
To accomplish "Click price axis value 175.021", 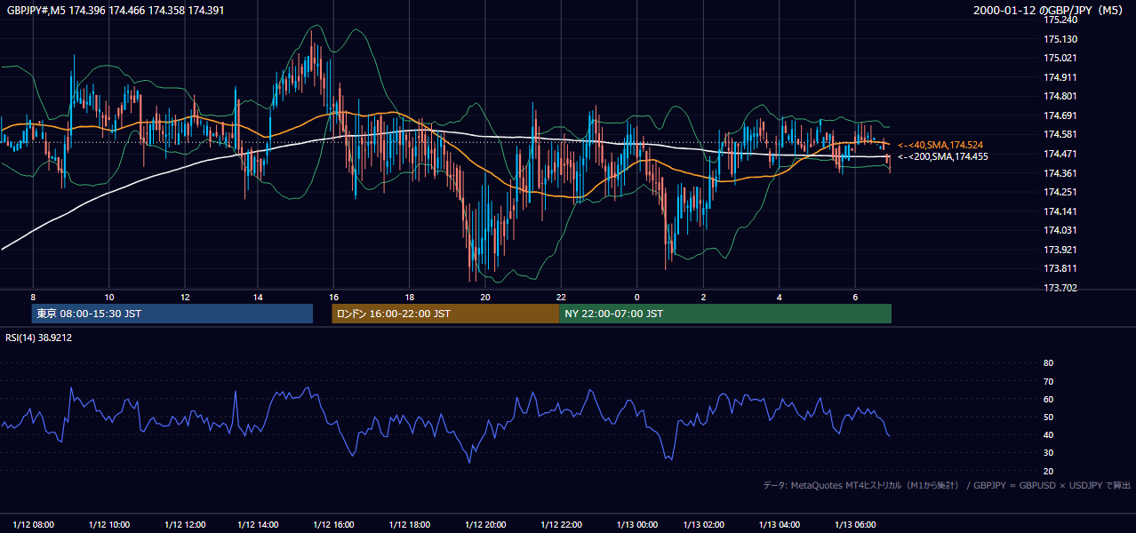I will click(1060, 58).
